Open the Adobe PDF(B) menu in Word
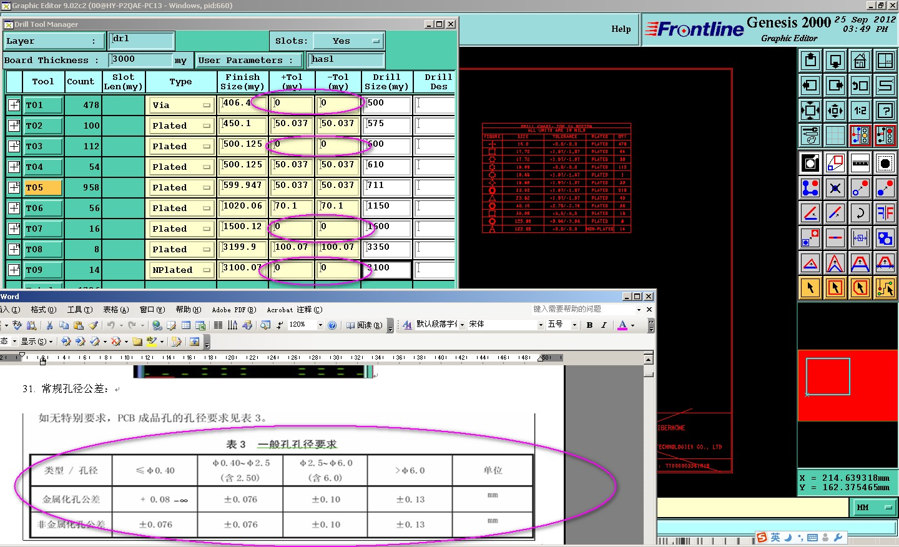Screen dimensions: 899x547 tap(234, 310)
